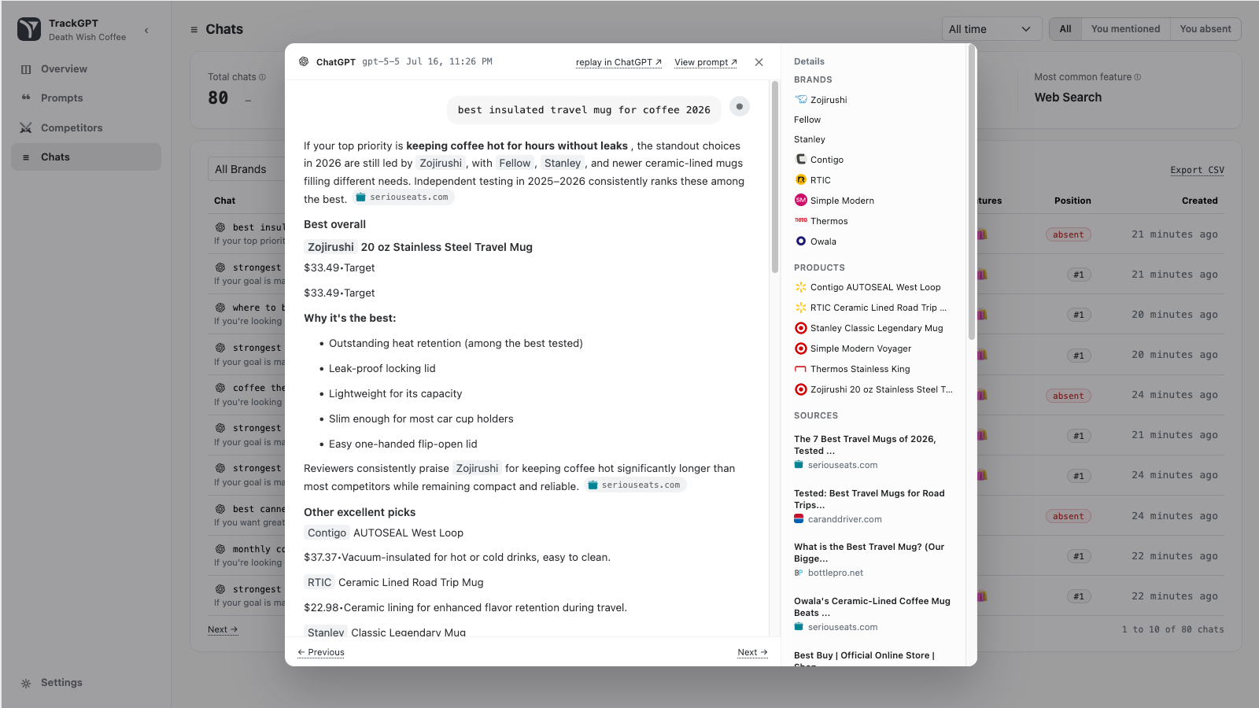
Task: Click the Walmart icon beside Contigo AUTOSEAL West Loop
Action: (x=801, y=287)
